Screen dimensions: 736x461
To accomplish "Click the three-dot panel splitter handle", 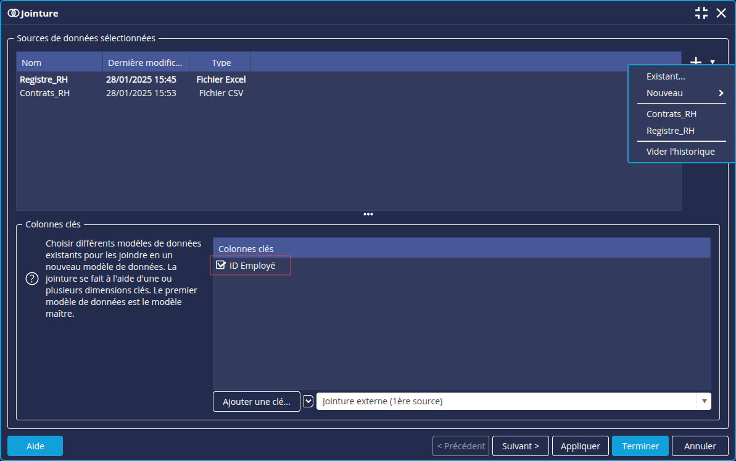I will click(368, 214).
